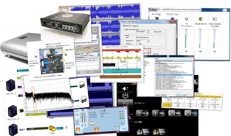The image size is (231, 136).
Task: Click the Google Chrome icon in volume mixer
Action: pyautogui.click(x=201, y=19)
